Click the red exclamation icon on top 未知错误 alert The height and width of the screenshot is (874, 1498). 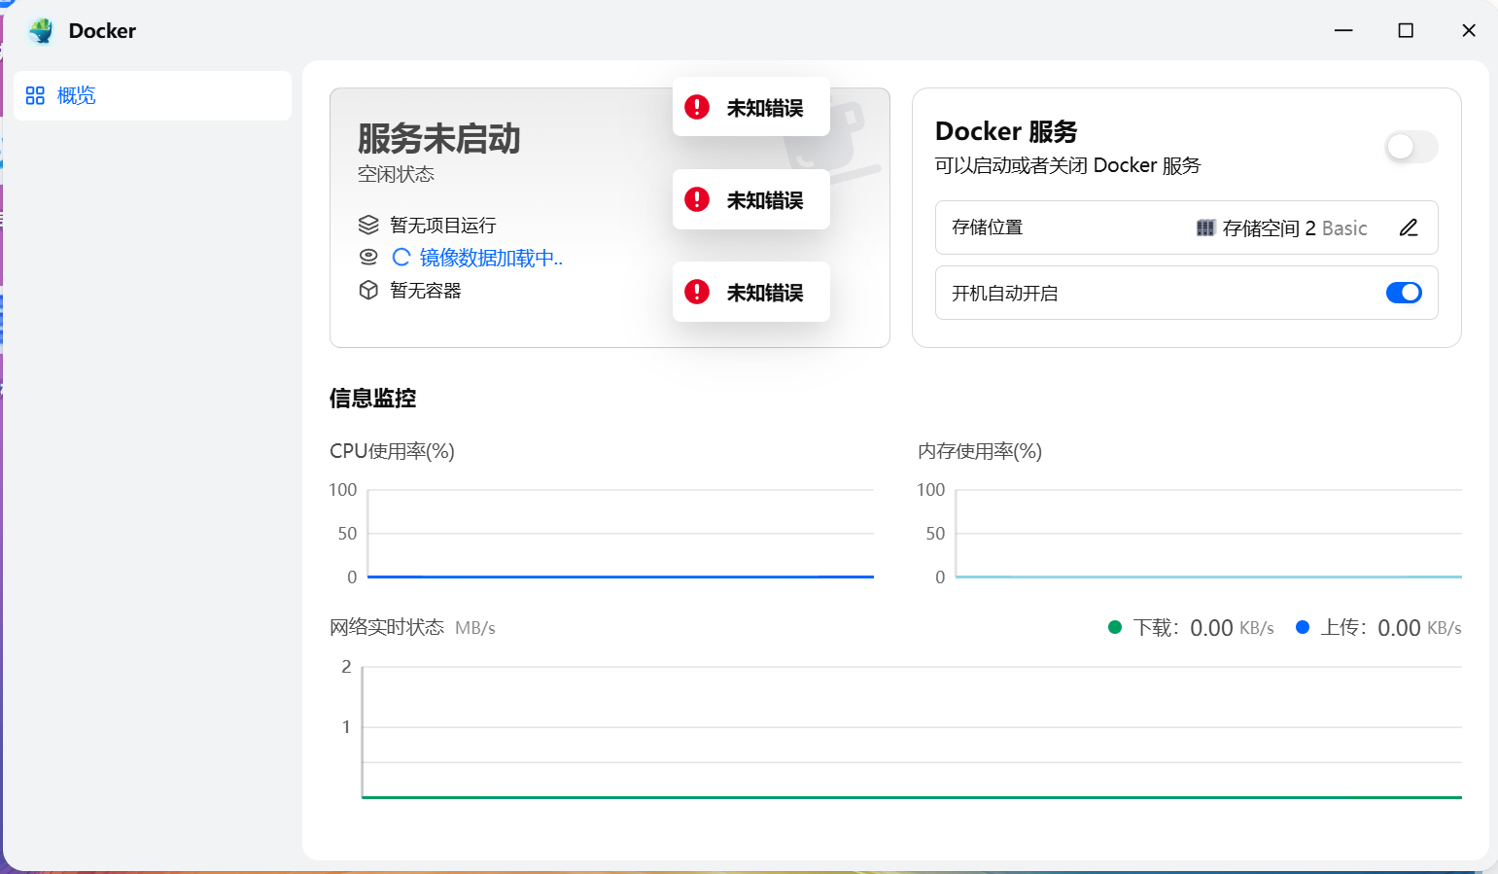(x=696, y=107)
